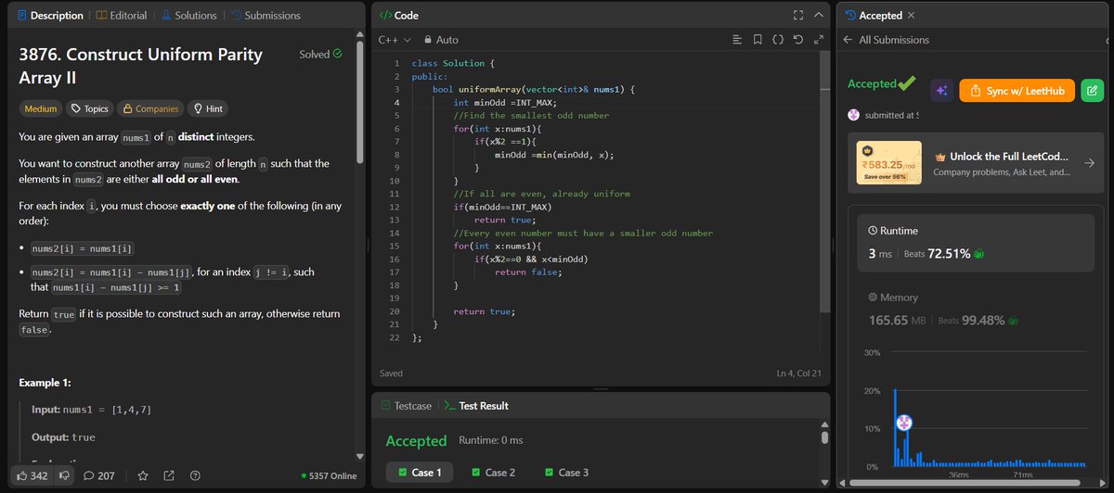
Task: Expand the Companies tag
Action: 149,108
